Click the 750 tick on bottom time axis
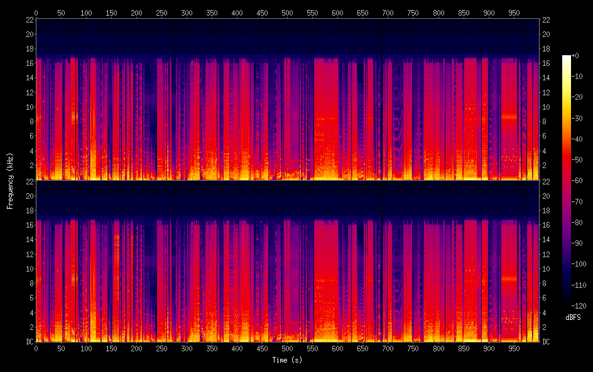 point(413,349)
